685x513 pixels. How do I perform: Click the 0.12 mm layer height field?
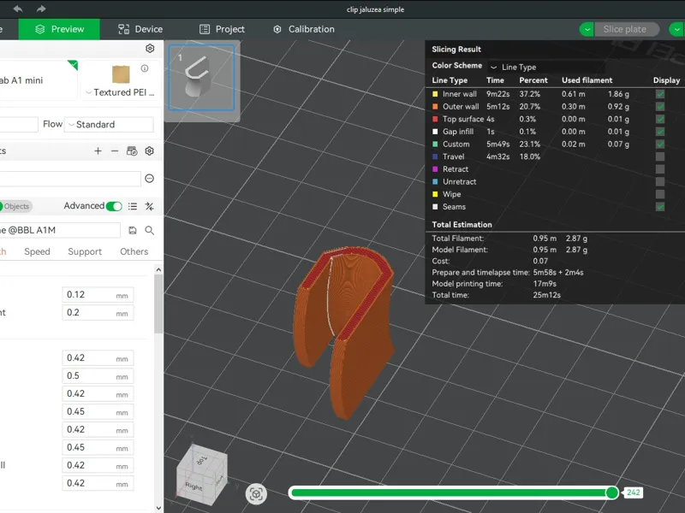point(98,295)
